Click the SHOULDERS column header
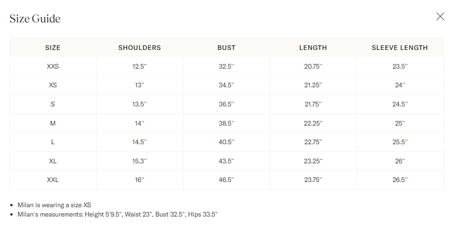The height and width of the screenshot is (231, 452). coord(140,48)
